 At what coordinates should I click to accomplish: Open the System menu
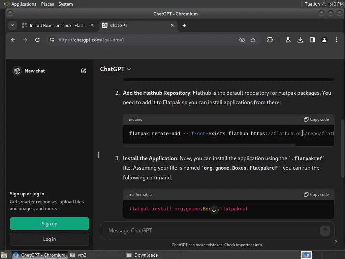[x=66, y=4]
